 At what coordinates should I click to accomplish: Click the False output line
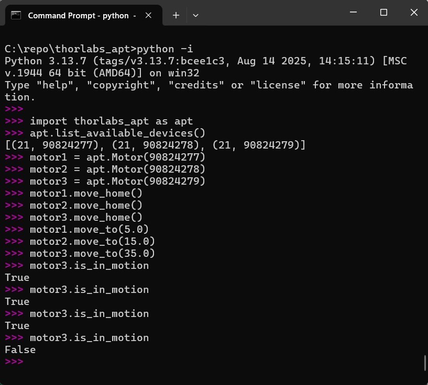click(x=20, y=349)
